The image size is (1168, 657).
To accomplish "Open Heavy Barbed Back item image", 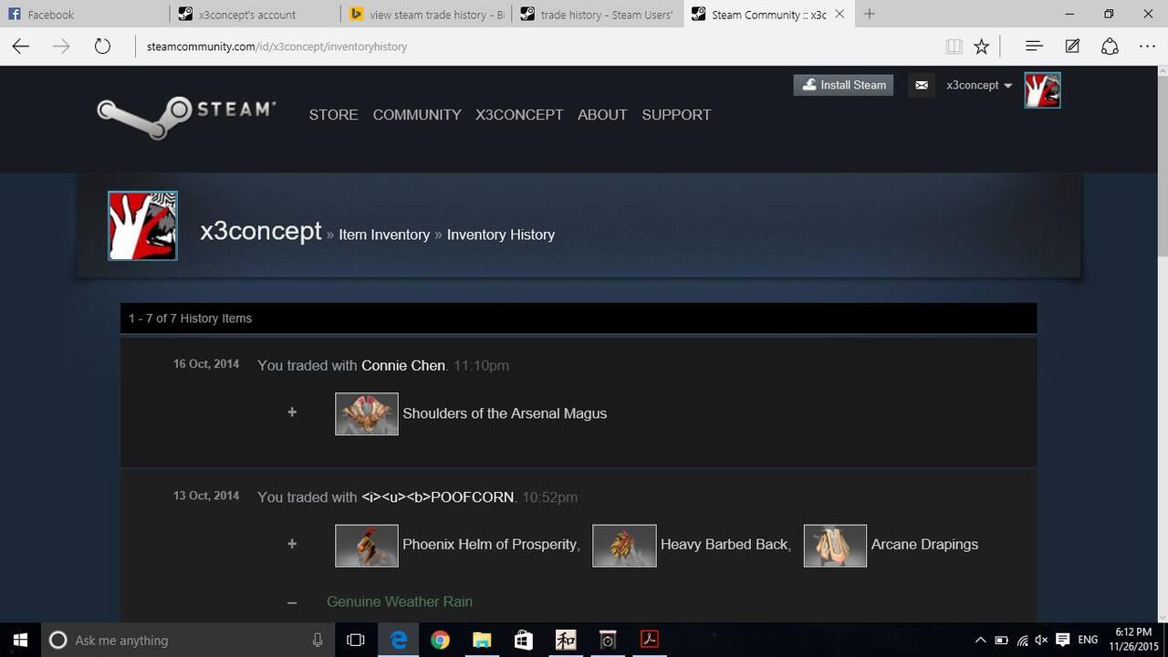I will (x=624, y=545).
